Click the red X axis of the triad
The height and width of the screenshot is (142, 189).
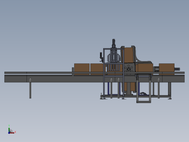point(12,133)
